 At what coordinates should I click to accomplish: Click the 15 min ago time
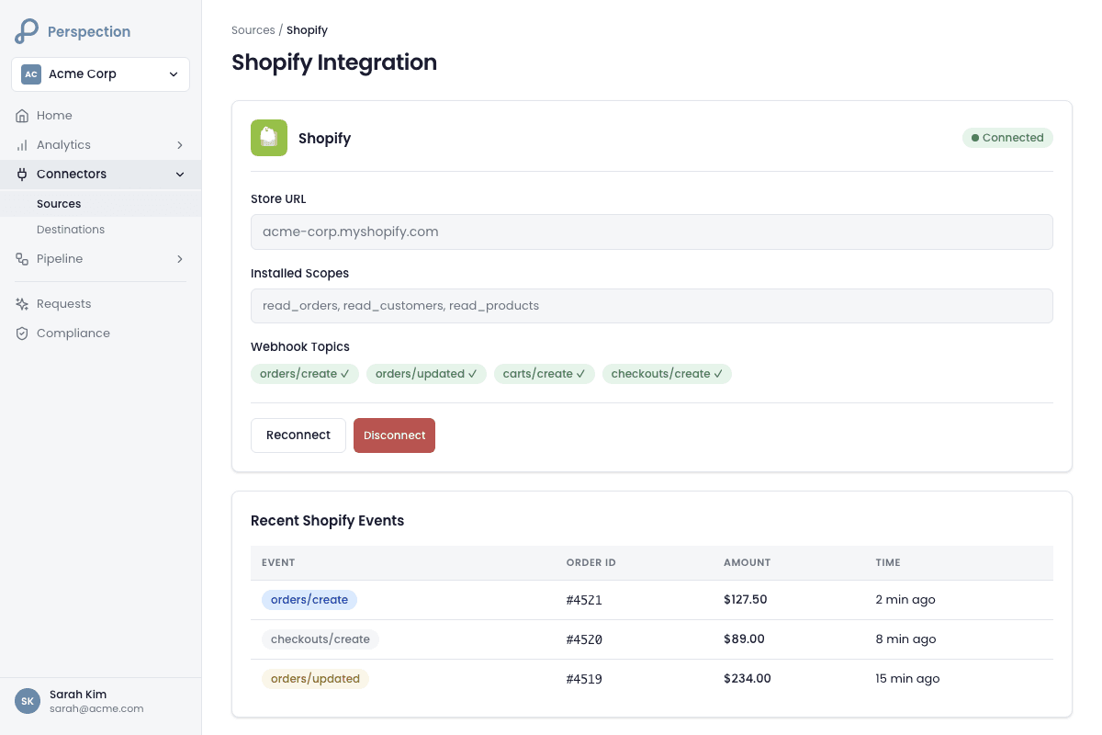click(908, 679)
